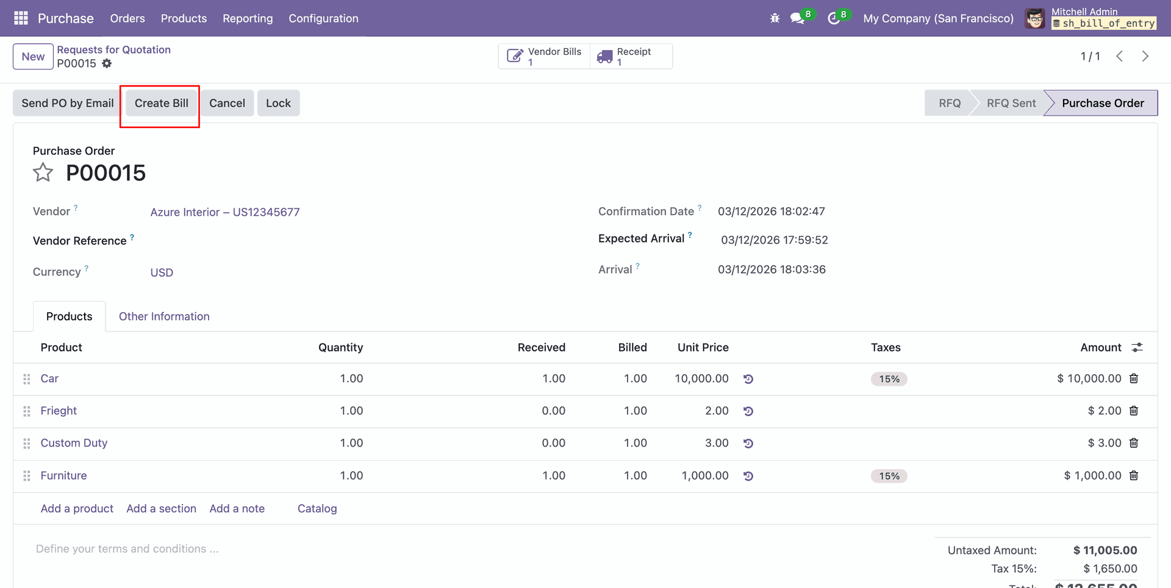This screenshot has height=588, width=1171.
Task: Mark P00015 as favorite with star
Action: pyautogui.click(x=43, y=173)
